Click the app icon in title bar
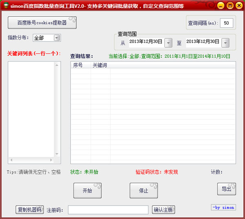Screen dimensions: 245x219 6,5
